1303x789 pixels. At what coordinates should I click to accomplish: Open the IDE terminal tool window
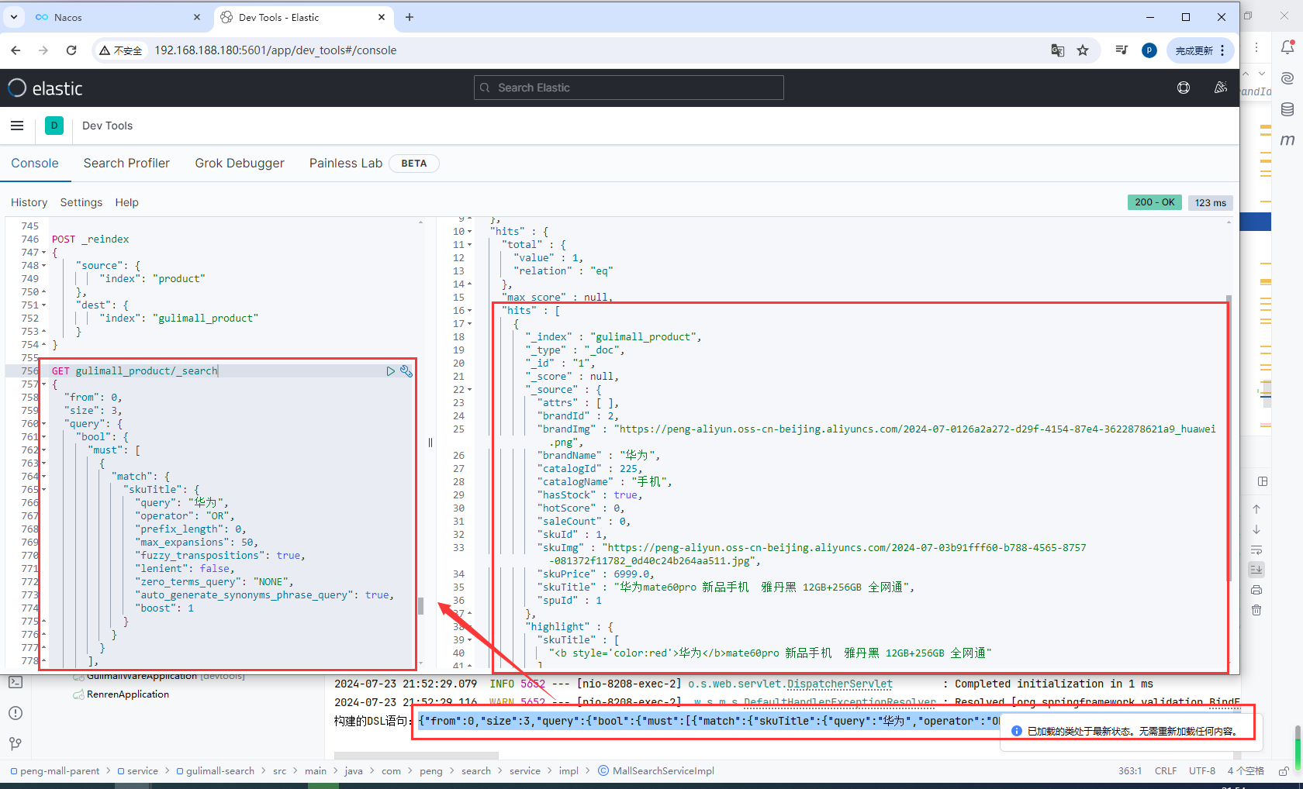(16, 683)
